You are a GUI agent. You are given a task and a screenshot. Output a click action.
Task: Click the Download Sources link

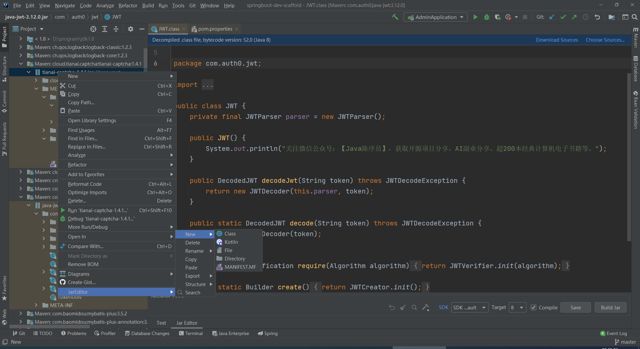click(x=557, y=40)
